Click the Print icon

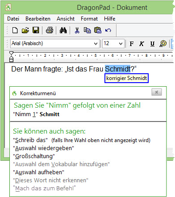point(50,30)
